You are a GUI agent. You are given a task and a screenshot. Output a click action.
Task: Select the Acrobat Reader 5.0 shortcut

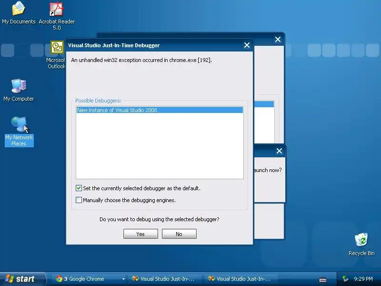pos(57,15)
